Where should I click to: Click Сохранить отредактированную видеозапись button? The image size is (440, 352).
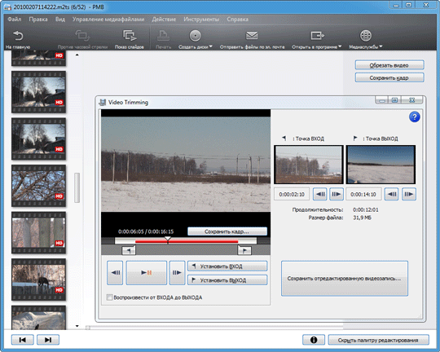tap(345, 279)
